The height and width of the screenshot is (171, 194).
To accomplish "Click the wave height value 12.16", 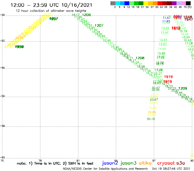I will [x=179, y=22].
